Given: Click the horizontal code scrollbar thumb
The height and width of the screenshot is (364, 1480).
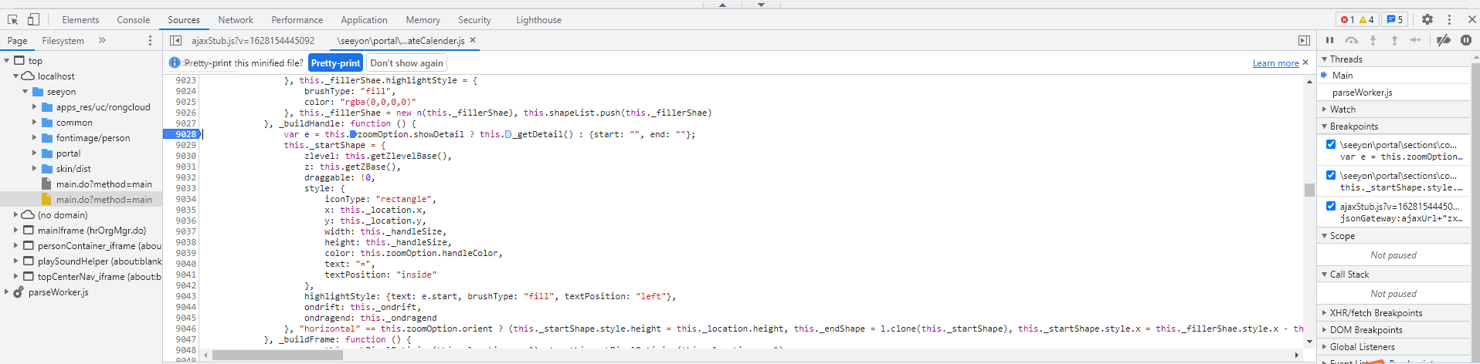Looking at the screenshot, I should pyautogui.click(x=277, y=355).
